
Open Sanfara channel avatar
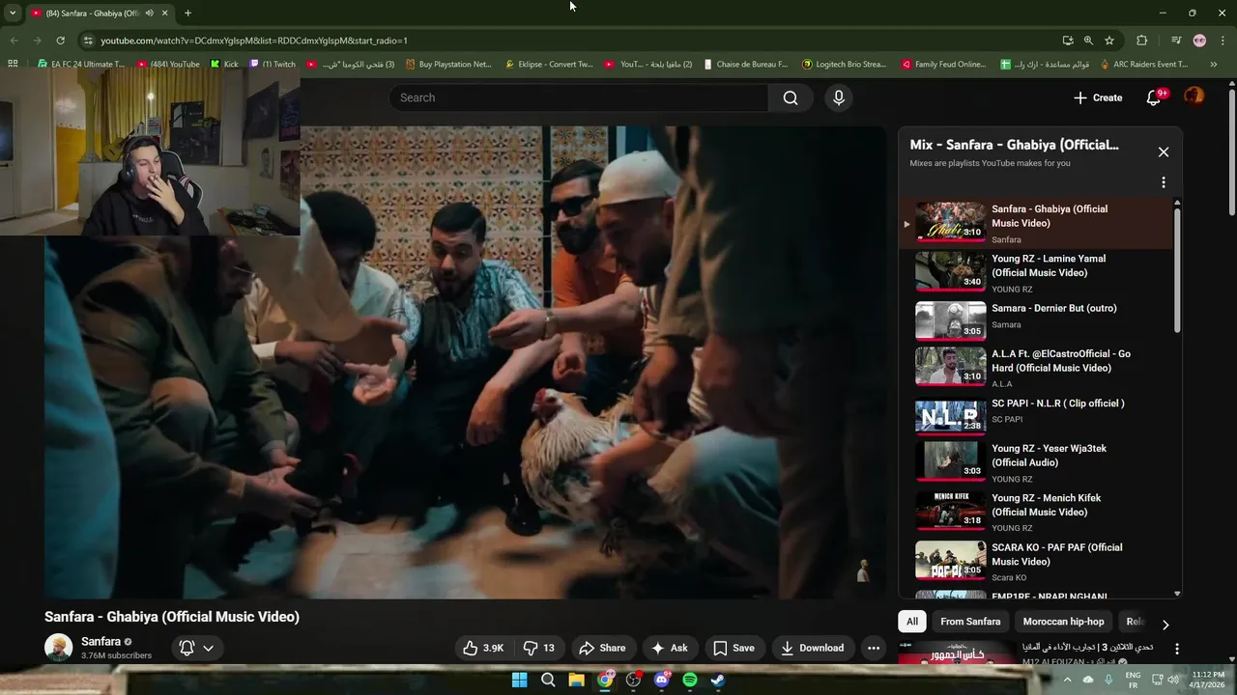coord(58,648)
